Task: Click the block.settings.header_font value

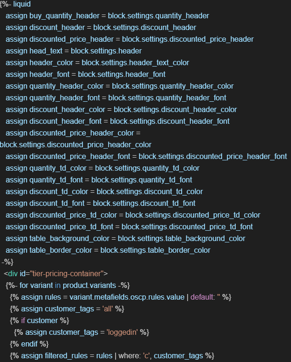Action: (x=122, y=74)
